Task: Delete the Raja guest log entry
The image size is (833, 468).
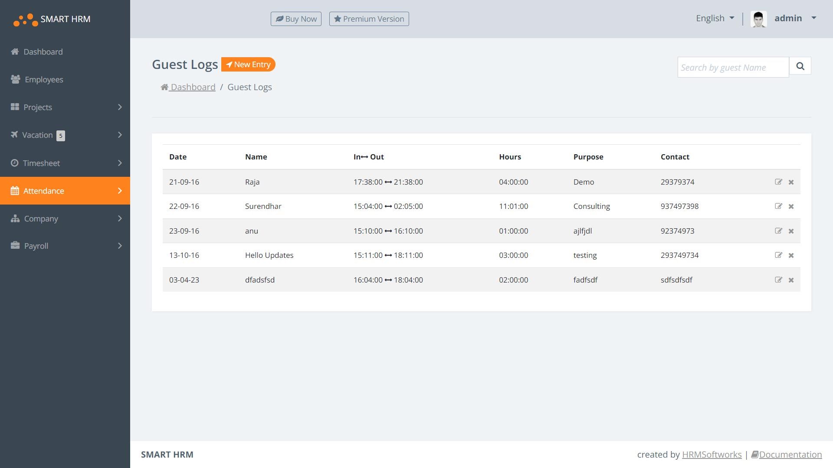Action: click(791, 182)
